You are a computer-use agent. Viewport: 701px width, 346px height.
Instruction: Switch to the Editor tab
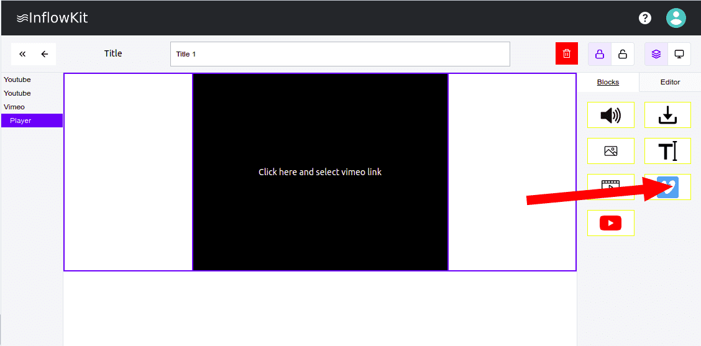670,82
